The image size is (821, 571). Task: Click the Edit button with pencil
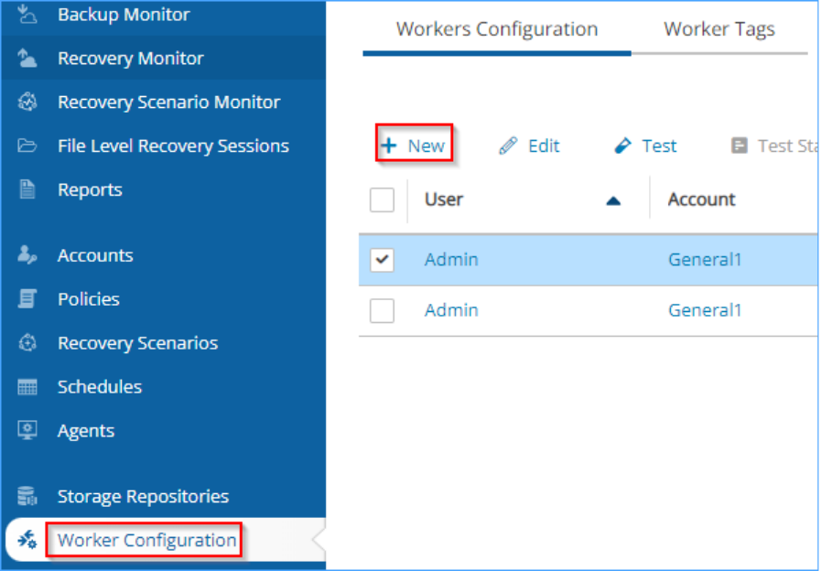pos(529,145)
